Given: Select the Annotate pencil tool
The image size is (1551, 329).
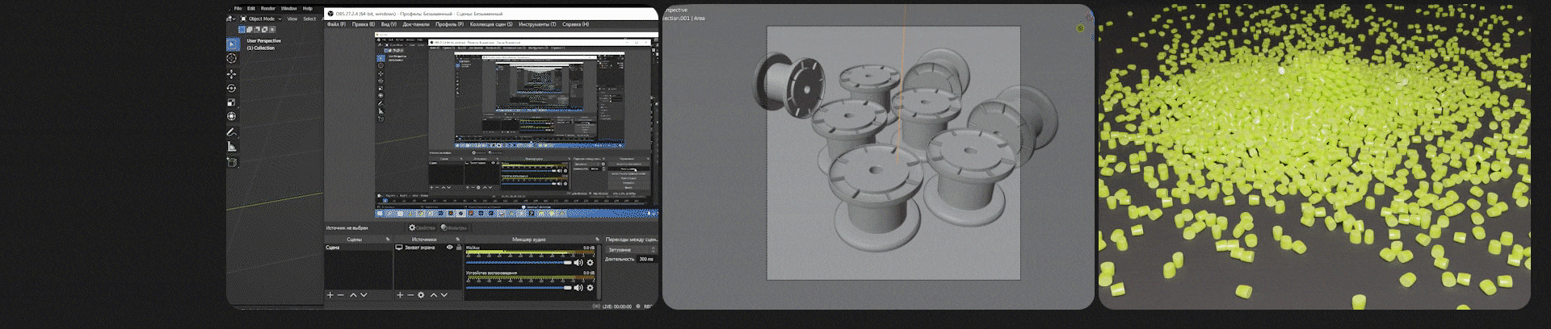Looking at the screenshot, I should coord(232,131).
